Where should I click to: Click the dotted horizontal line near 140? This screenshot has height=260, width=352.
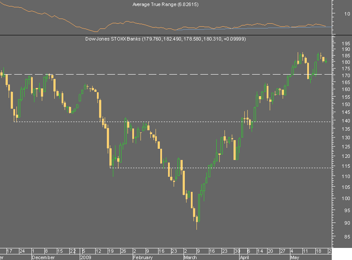pos(173,122)
